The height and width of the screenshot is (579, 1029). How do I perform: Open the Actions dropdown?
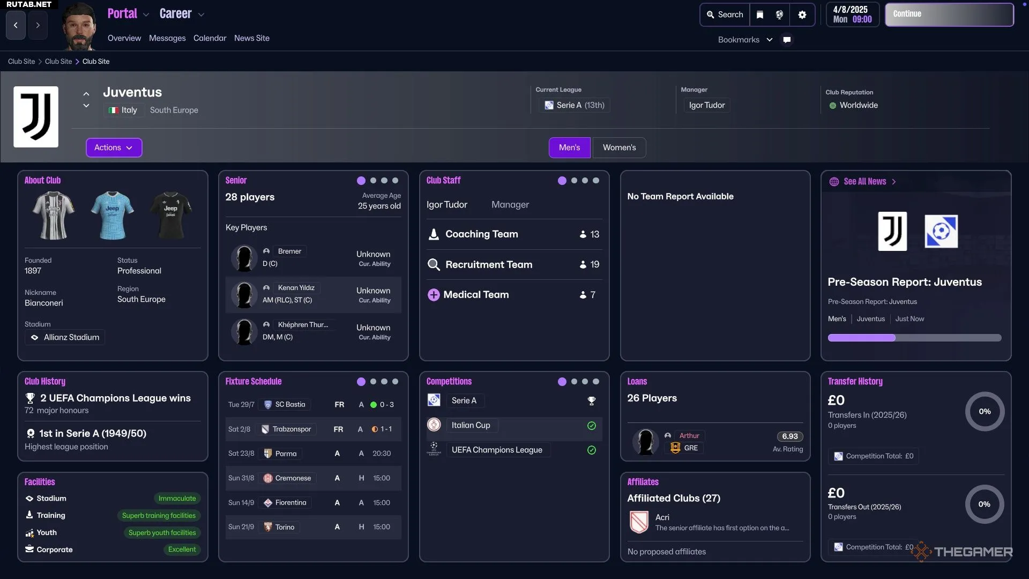(114, 147)
